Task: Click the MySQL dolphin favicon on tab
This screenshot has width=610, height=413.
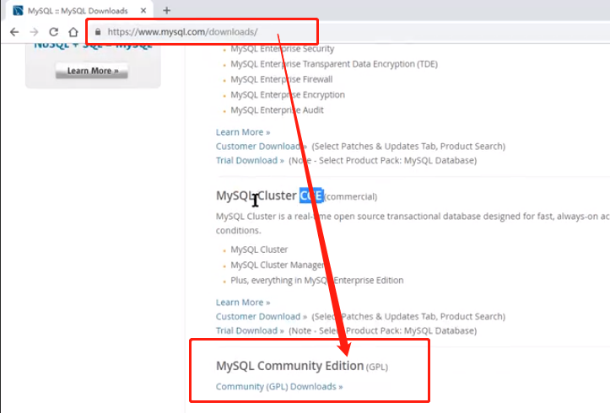Action: pos(18,10)
